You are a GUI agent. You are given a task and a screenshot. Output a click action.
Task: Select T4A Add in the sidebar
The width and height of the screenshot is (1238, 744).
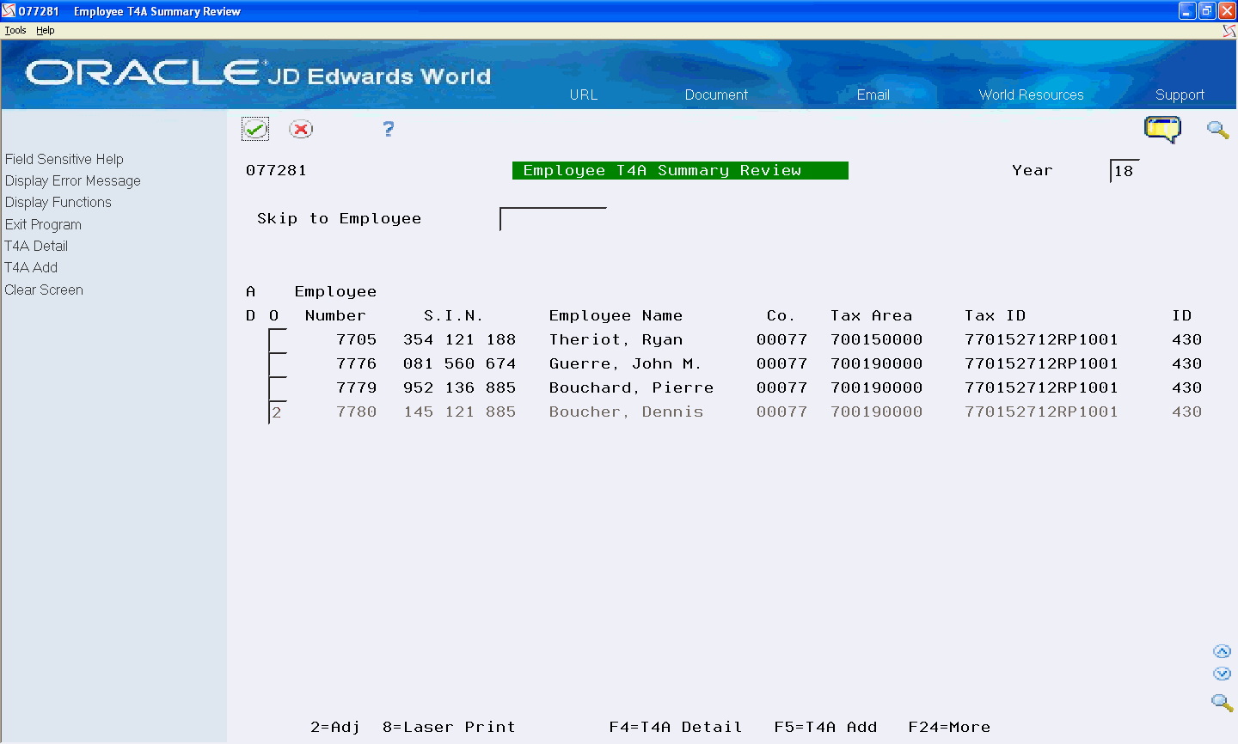[x=31, y=267]
